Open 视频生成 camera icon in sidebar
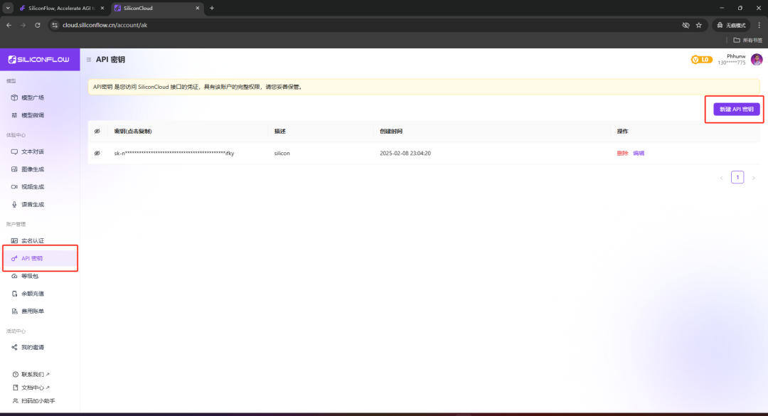This screenshot has height=416, width=768. (14, 187)
